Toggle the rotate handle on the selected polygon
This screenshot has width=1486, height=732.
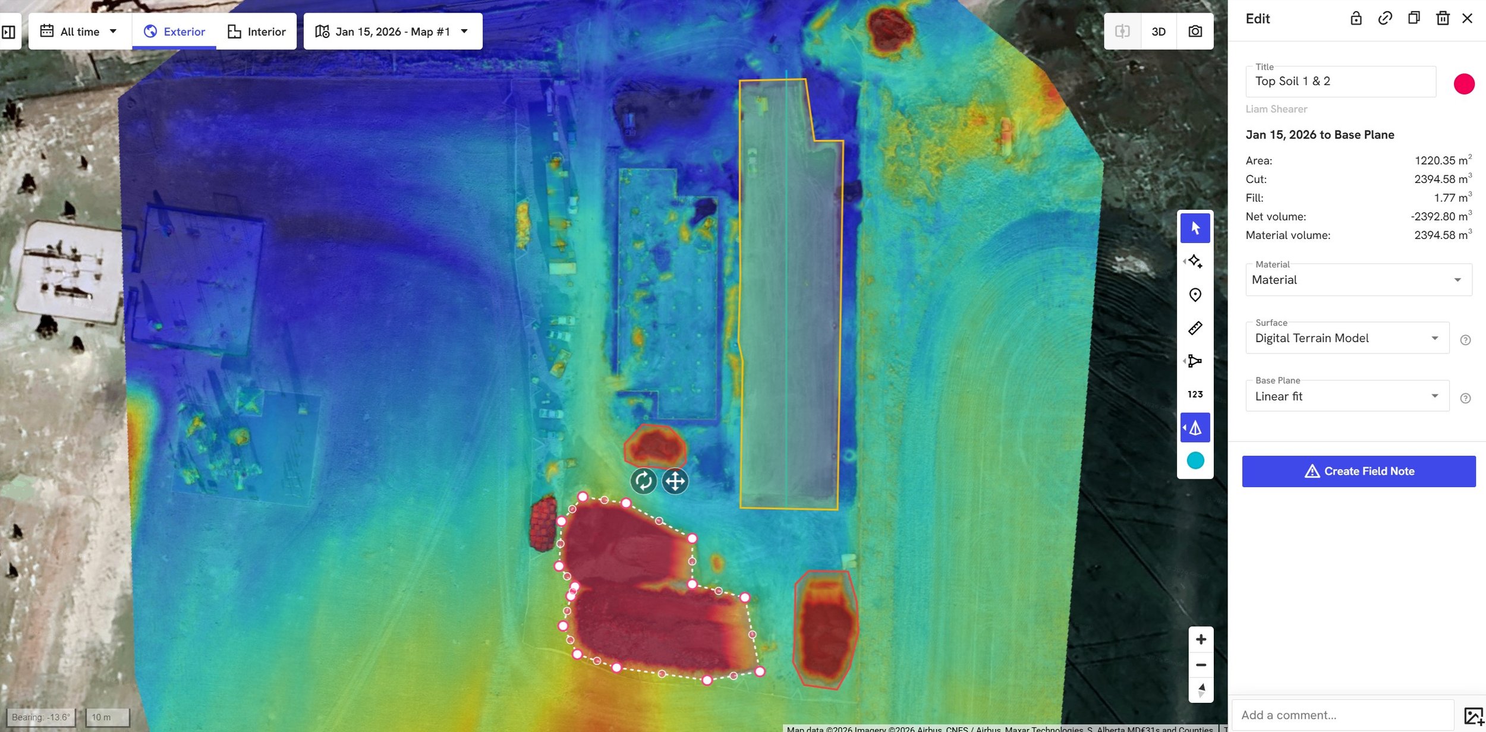click(x=644, y=481)
